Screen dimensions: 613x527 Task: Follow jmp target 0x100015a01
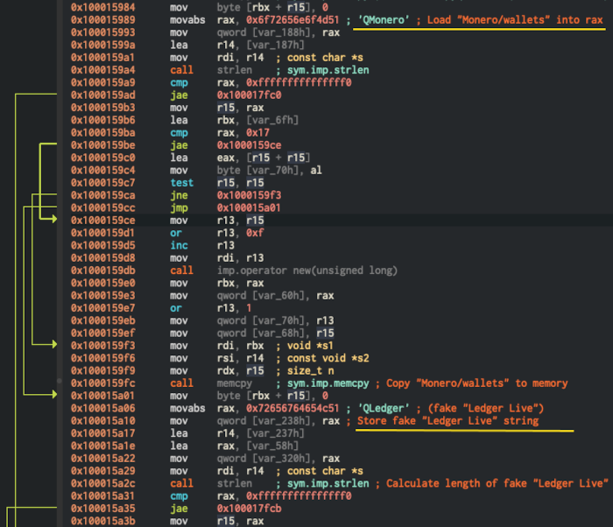click(x=249, y=207)
